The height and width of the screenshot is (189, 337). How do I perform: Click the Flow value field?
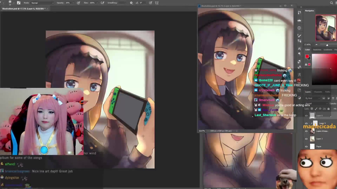(x=92, y=3)
